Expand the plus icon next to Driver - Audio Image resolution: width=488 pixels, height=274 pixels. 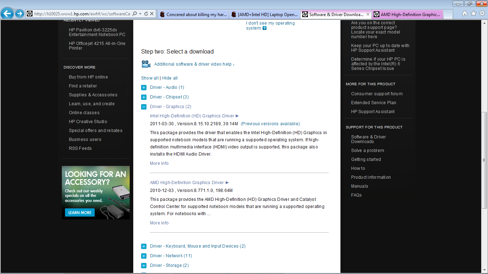coord(144,88)
